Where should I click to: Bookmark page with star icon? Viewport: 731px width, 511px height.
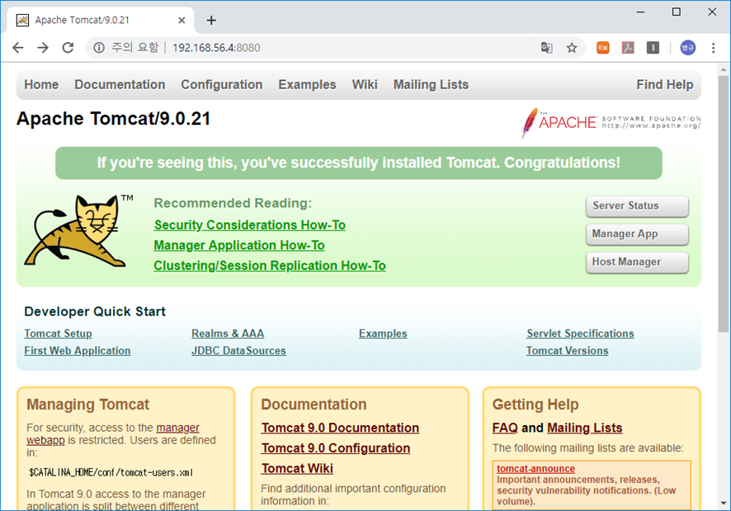(572, 48)
